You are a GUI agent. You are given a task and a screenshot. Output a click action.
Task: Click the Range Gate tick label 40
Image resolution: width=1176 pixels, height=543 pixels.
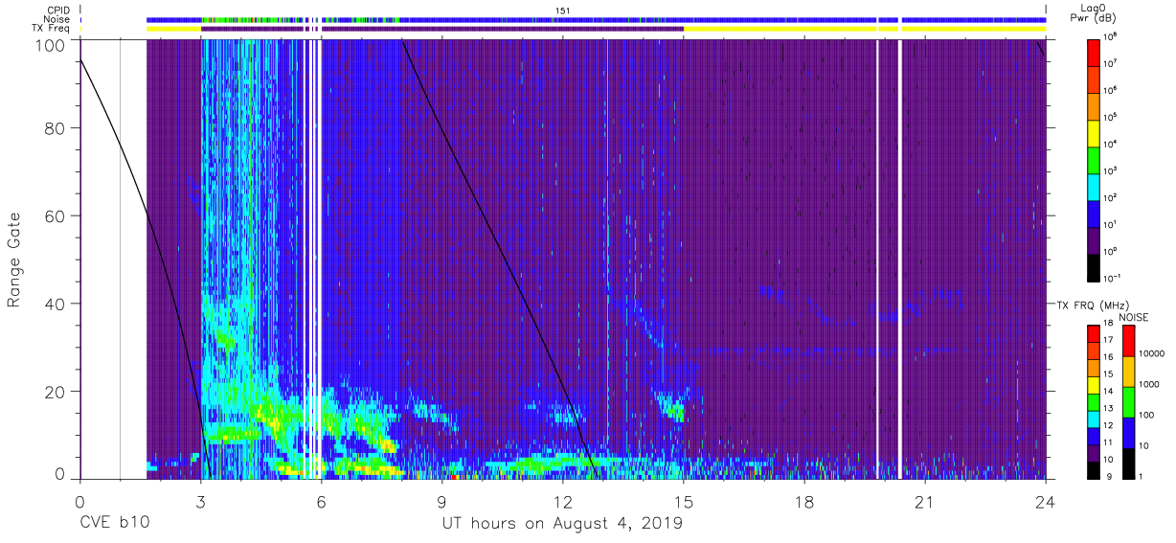click(x=57, y=304)
